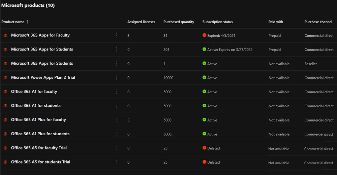Click Deleted status for A5 students Trial
Image resolution: width=337 pixels, height=175 pixels.
point(213,162)
